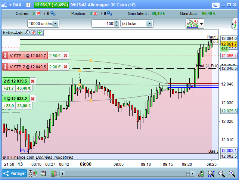Viewport: 239px width, 180px height.
Task: Cancel all orders with red X icon
Action: click(38, 13)
